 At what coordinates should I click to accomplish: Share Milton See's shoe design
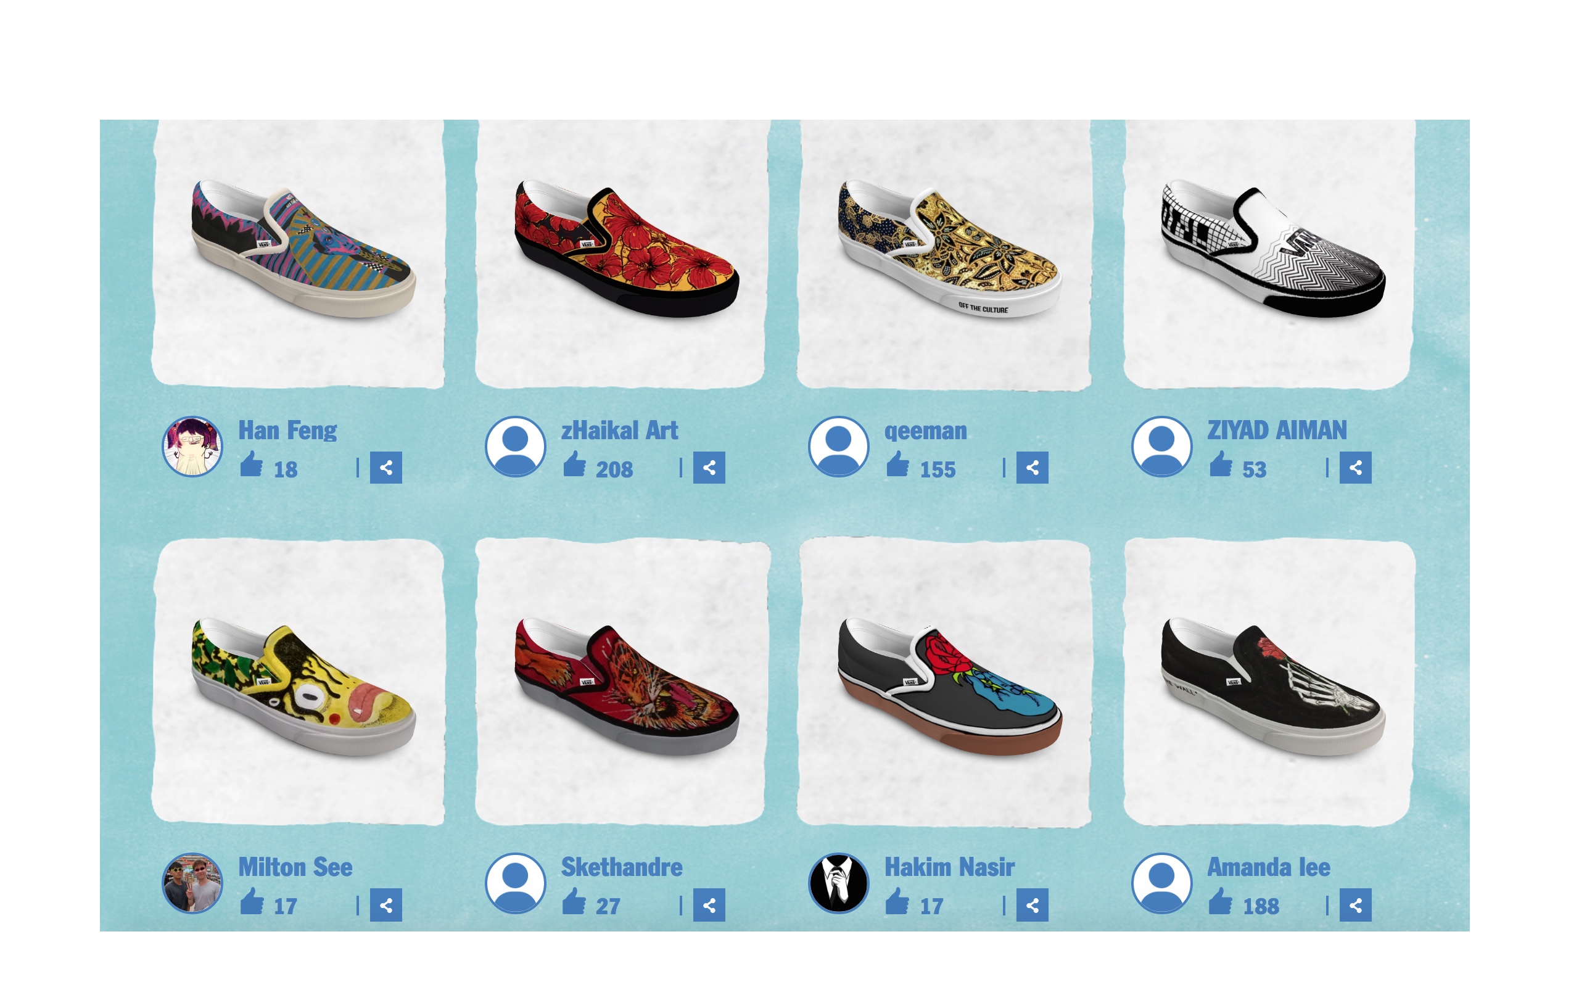point(385,905)
